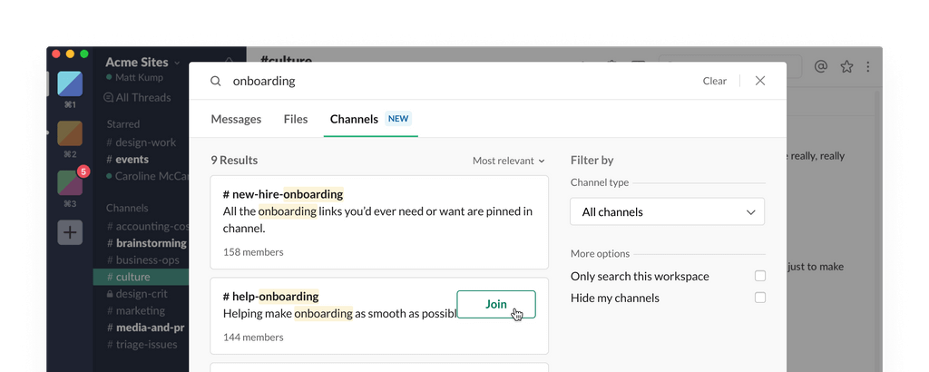Viewport: 929px width, 372px height.
Task: Open Caroline McCarthy direct message
Action: point(147,176)
